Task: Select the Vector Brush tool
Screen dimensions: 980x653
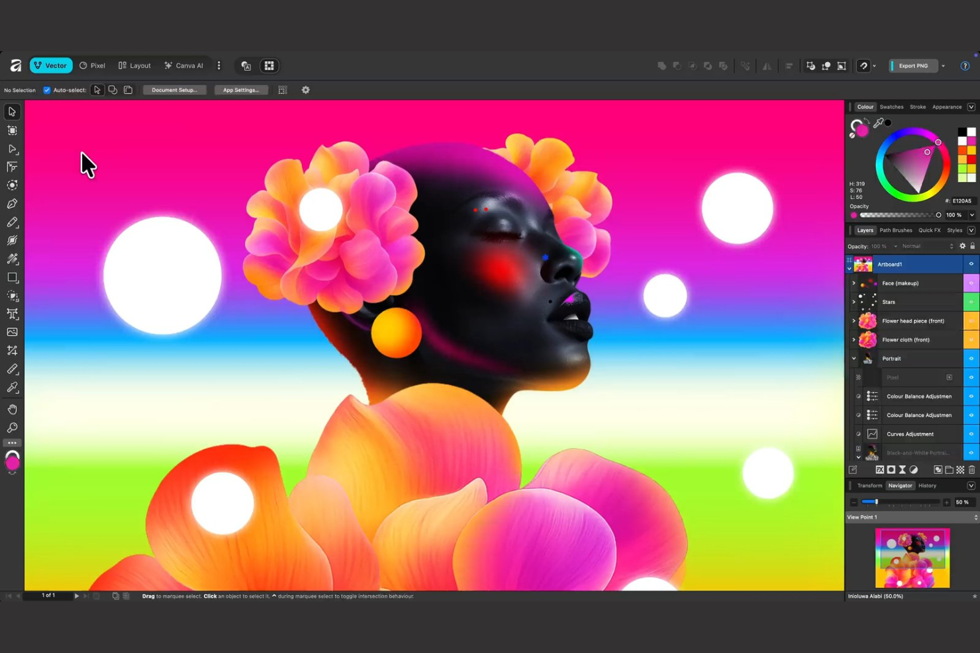Action: [12, 241]
